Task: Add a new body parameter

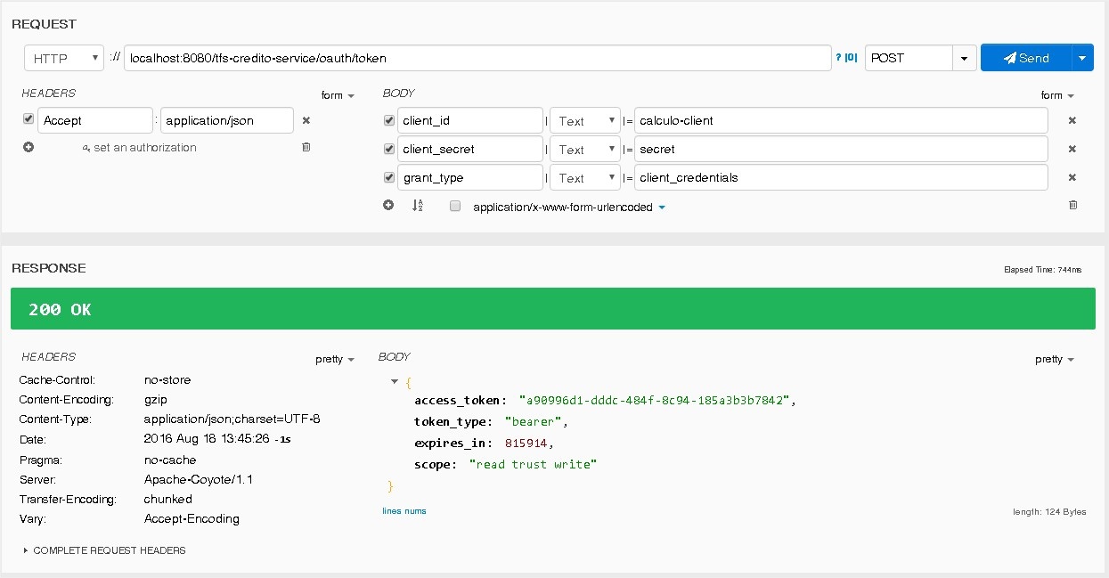Action: point(388,206)
